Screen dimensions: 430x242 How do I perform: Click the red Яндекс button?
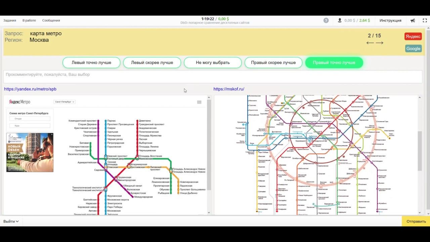pyautogui.click(x=413, y=36)
